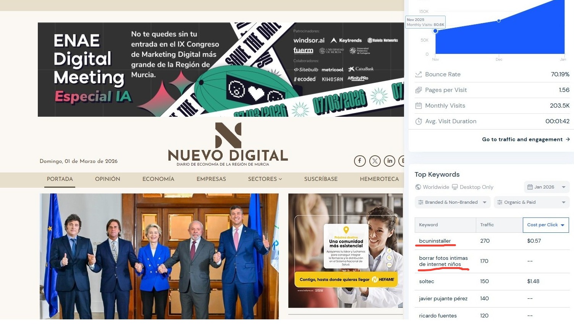Open the Jan 2026 date dropdown
The width and height of the screenshot is (574, 327).
[x=547, y=187]
